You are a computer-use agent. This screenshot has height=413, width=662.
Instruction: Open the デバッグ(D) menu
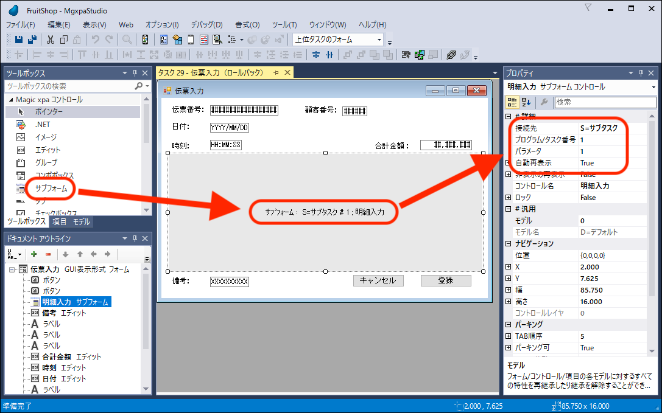click(x=206, y=25)
